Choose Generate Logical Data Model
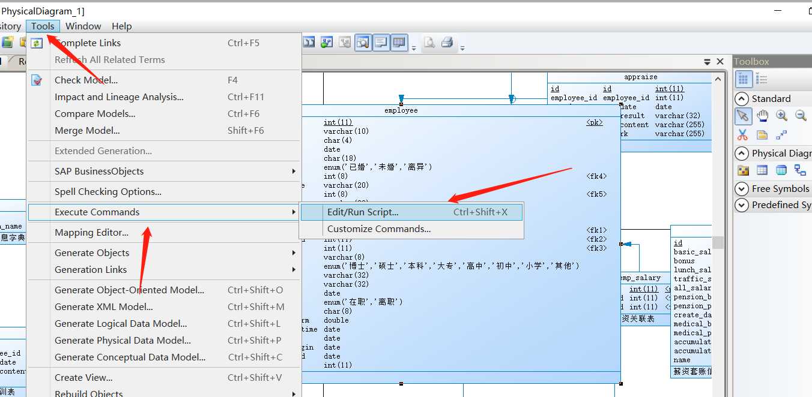 coord(163,324)
